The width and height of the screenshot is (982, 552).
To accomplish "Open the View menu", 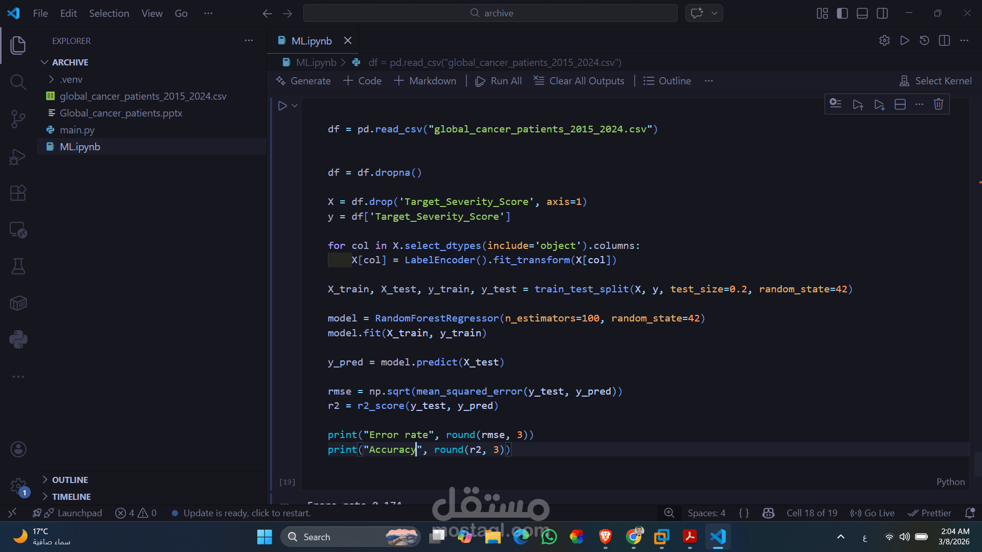I will click(152, 13).
